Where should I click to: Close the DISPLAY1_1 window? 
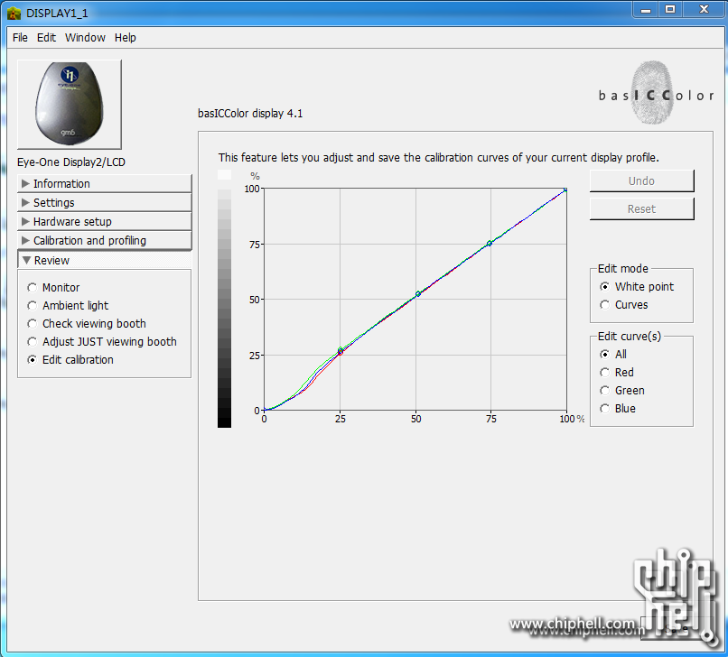(x=704, y=10)
